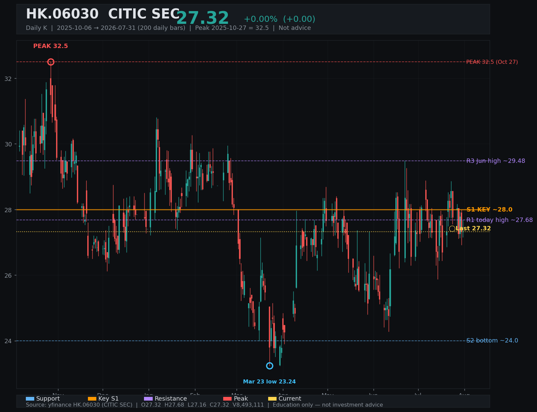The image size is (537, 412).
Task: Select the yellow Last price circle marker
Action: point(452,229)
